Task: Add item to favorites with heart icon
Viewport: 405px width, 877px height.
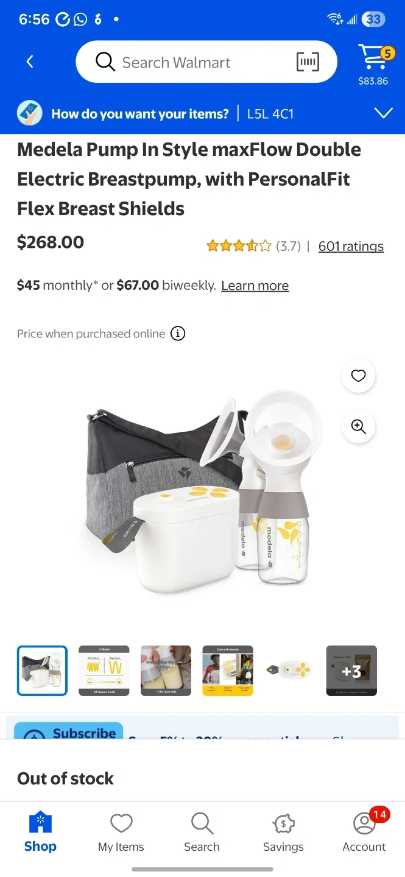Action: (x=359, y=376)
